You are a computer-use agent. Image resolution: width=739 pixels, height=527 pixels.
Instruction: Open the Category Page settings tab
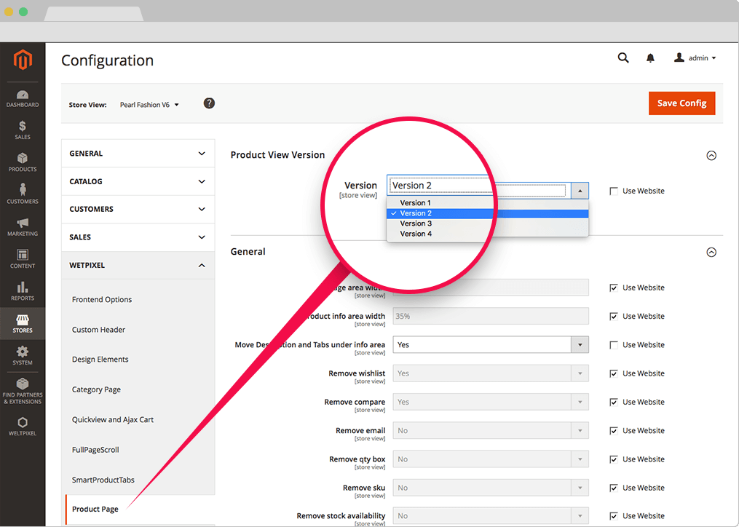(96, 389)
